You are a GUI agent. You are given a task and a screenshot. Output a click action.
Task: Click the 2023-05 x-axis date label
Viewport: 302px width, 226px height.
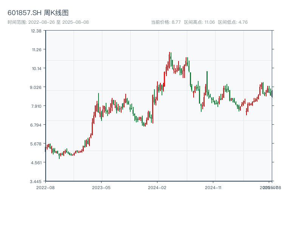point(101,187)
